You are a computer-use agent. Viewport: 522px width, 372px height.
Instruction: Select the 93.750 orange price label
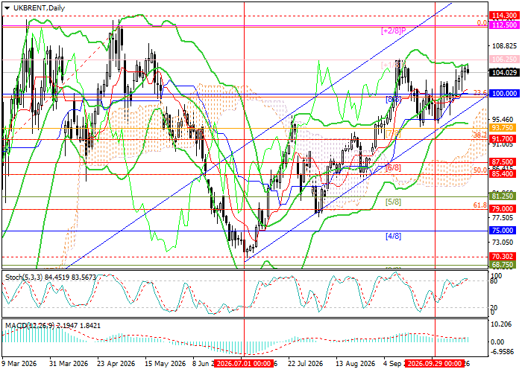click(x=503, y=127)
